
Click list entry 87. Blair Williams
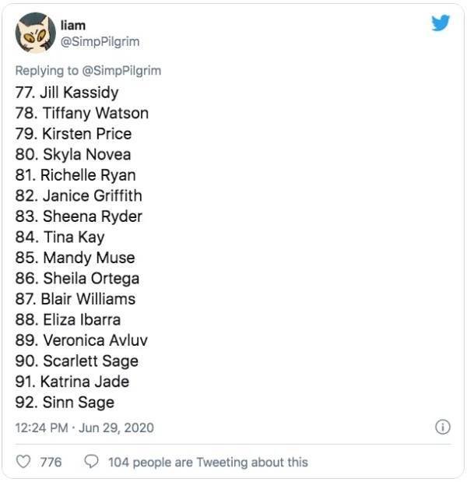(75, 299)
